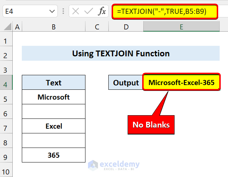Open Insert Function via fx icon
228x177 pixels.
[102, 11]
